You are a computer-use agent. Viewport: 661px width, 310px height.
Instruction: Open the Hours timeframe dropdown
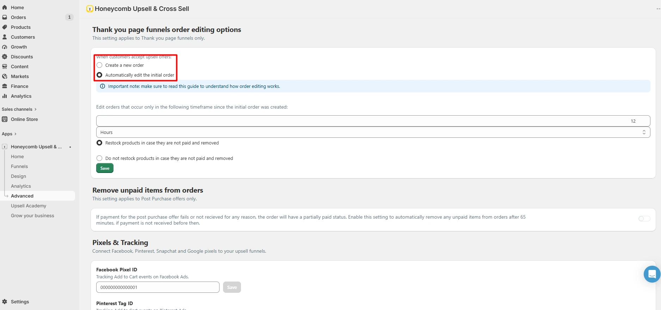point(373,132)
